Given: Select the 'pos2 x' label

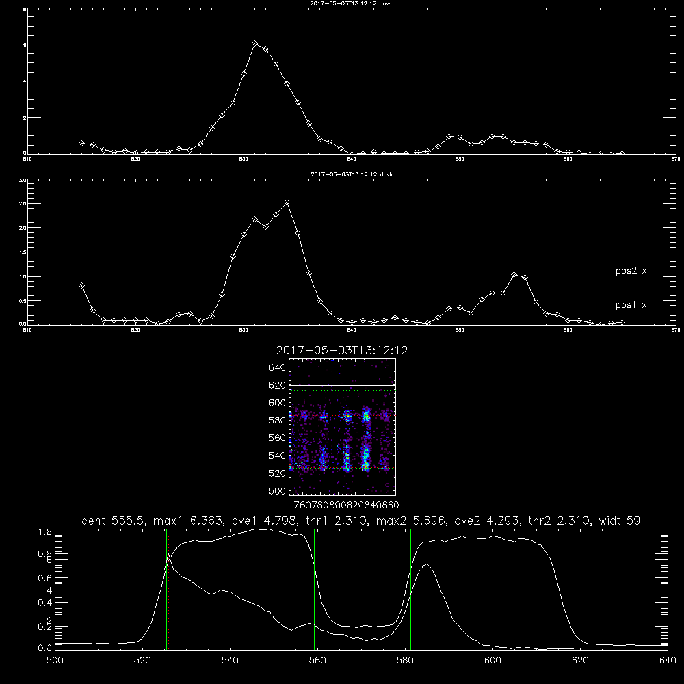Looking at the screenshot, I should click(x=631, y=271).
